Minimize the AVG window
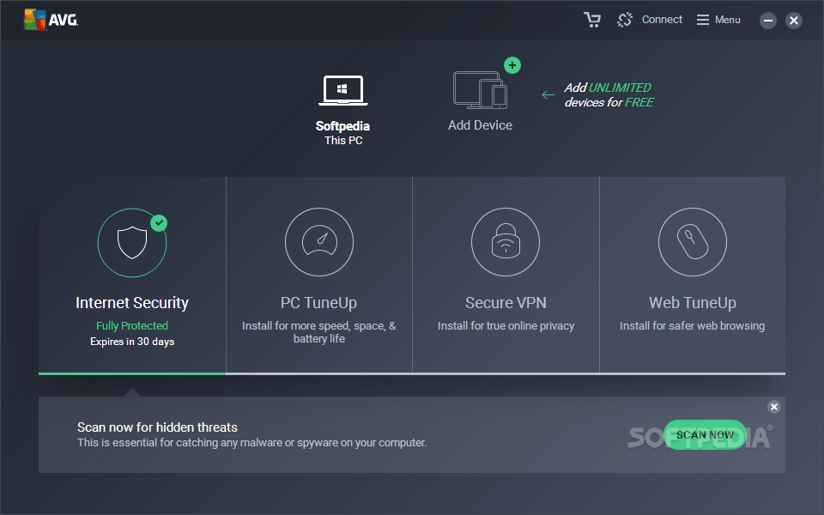This screenshot has width=824, height=515. (x=768, y=21)
